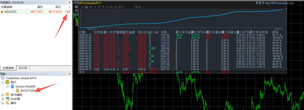Screen dimensions: 304x110
Task: Click the 账户 accounts group icon in Navigator
Action: point(8,82)
